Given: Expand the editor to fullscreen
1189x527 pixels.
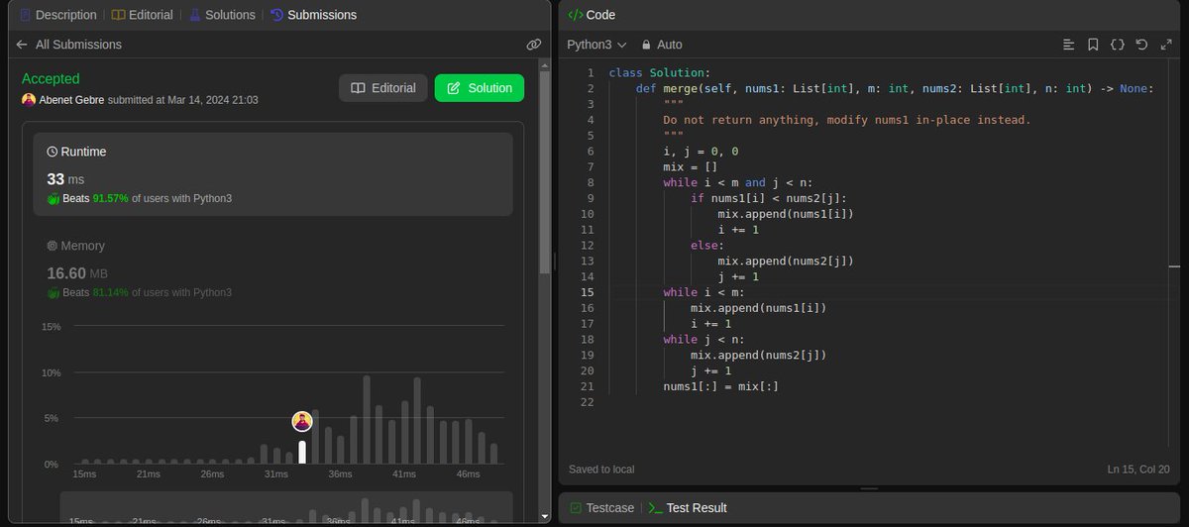Looking at the screenshot, I should [1165, 45].
